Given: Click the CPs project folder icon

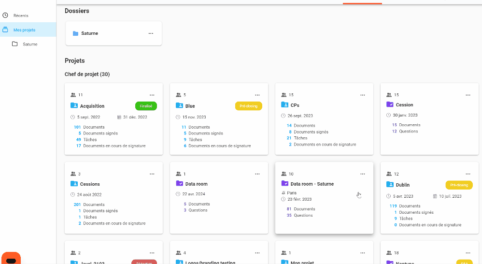Looking at the screenshot, I should (284, 105).
